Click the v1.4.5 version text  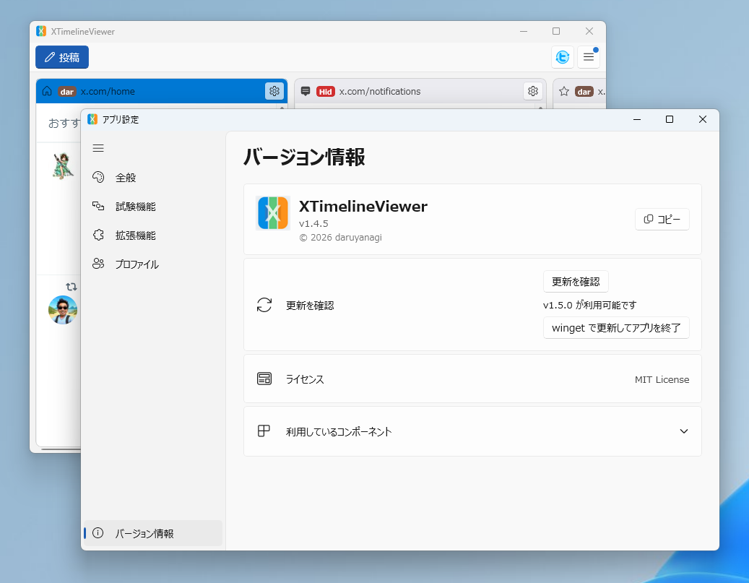(314, 224)
